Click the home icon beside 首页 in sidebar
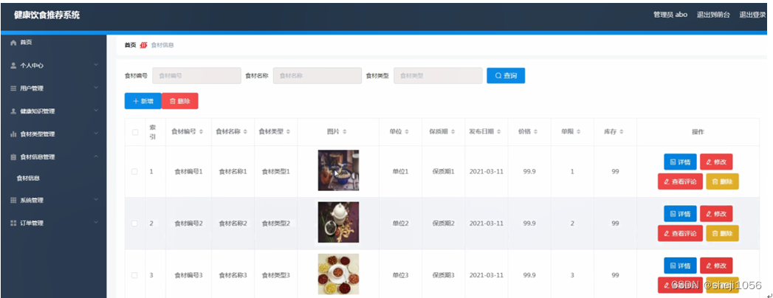773x298 pixels. point(14,43)
